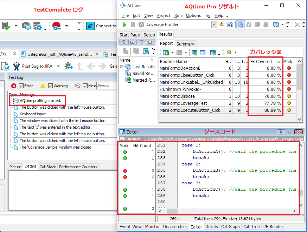The width and height of the screenshot is (307, 232).
Task: Sort by the % Covered column header
Action: (x=265, y=62)
